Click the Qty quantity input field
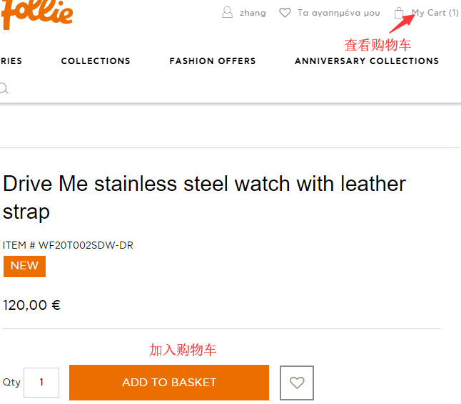 41,383
